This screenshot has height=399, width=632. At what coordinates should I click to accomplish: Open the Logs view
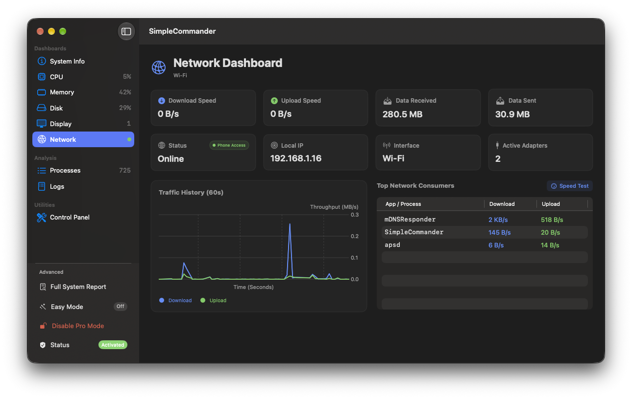click(x=83, y=186)
